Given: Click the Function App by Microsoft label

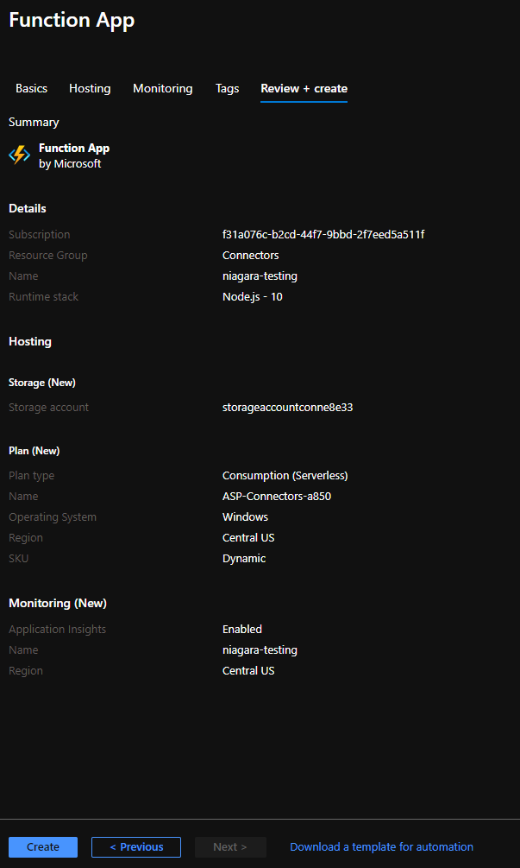Looking at the screenshot, I should tap(74, 155).
